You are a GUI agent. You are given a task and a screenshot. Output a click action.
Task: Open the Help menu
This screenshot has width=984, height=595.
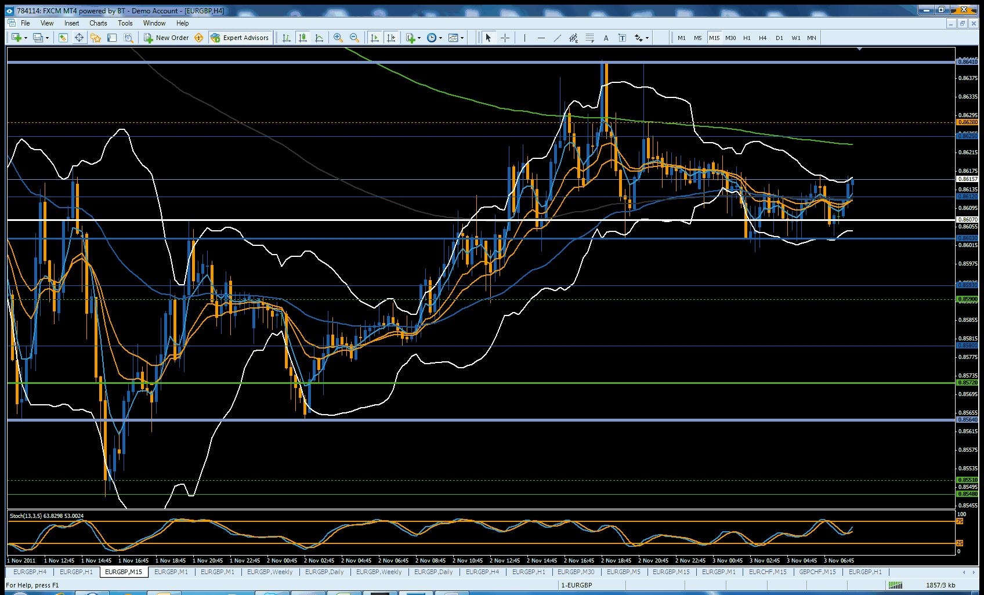pos(183,23)
